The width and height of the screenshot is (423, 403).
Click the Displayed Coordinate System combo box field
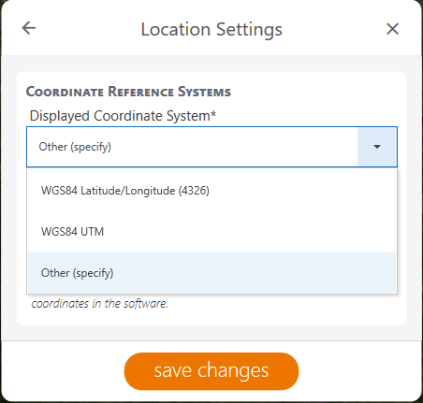coord(211,147)
